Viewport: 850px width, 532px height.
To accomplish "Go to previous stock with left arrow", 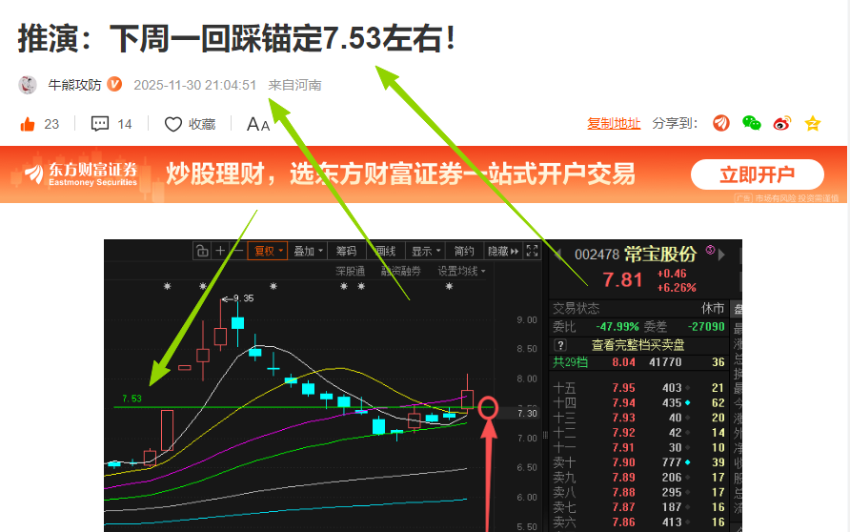I will (x=559, y=254).
